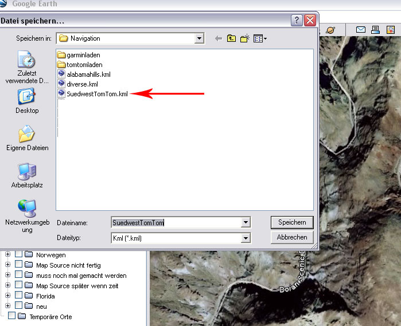Viewport: 401px width, 326px height.
Task: Create a new folder with toolbar icon
Action: pos(246,38)
